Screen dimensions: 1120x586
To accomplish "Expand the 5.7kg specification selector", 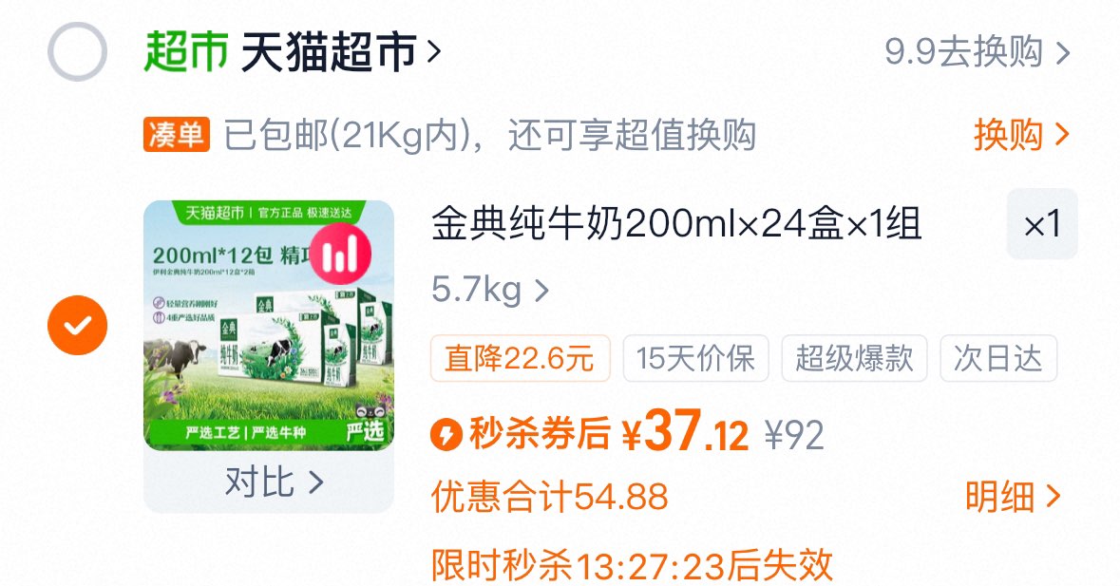I will [x=490, y=290].
